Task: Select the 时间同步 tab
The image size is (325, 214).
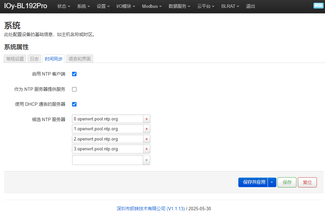Action: tap(54, 59)
